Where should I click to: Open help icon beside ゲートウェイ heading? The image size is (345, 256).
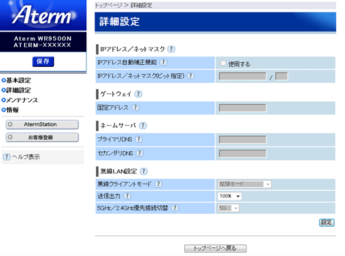coord(138,94)
